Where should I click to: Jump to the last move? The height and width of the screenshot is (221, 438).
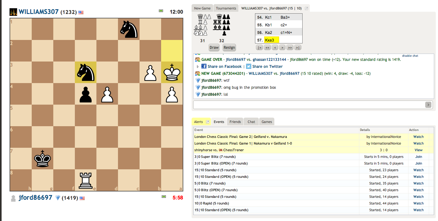click(x=297, y=48)
